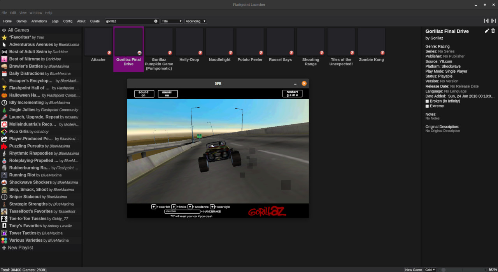
Task: Click the pencil edit icon for Gorillaz Final Drive
Action: (487, 31)
